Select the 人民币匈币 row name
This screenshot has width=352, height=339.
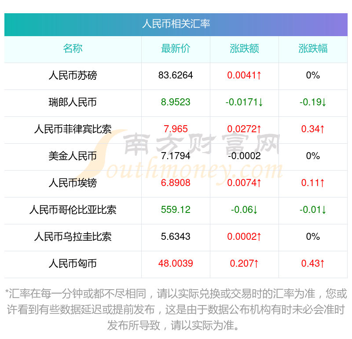[x=73, y=264]
